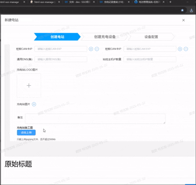Open the browser downloads icon
The height and width of the screenshot is (185, 196).
point(192,10)
